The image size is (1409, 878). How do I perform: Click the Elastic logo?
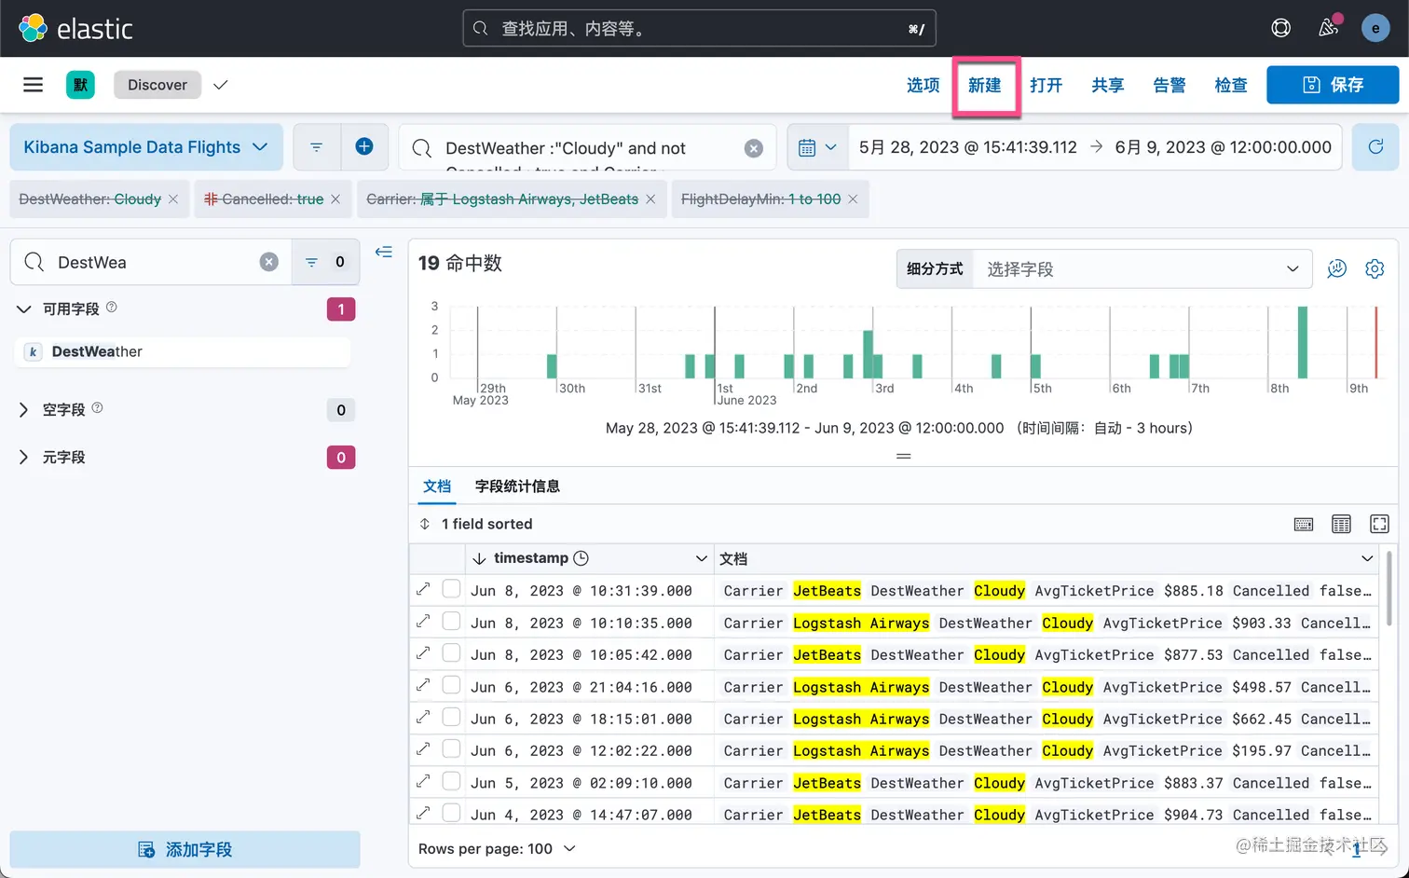[x=75, y=28]
